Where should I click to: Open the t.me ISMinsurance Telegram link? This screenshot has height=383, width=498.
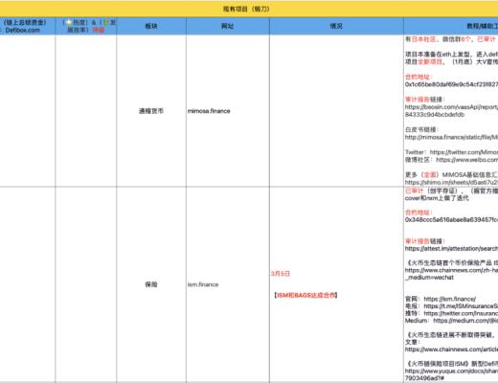click(x=461, y=306)
